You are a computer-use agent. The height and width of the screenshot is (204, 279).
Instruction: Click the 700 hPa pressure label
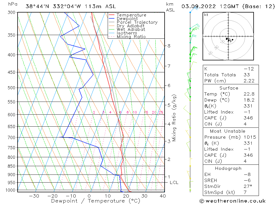(x=11, y=137)
